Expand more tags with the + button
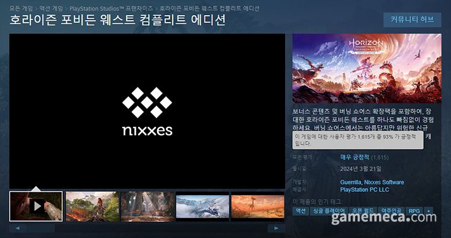Screen dimensions: 451x238 coord(428,211)
